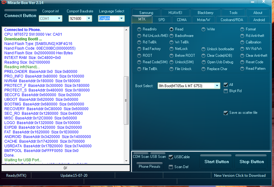Switch to the Blackberry tab
The width and height of the screenshot is (274, 187).
tap(205, 13)
